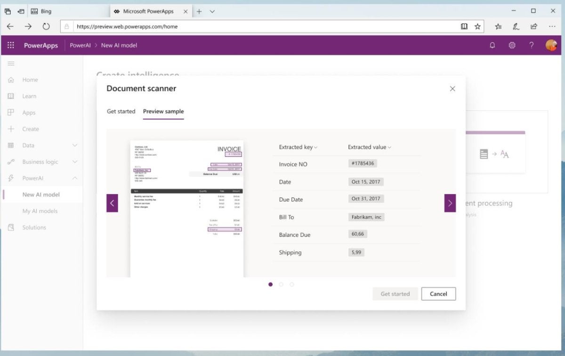Open the help question mark

(532, 45)
